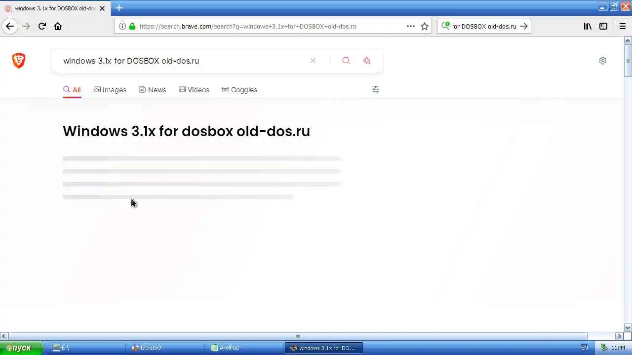Click the browser taskbar button
The height and width of the screenshot is (355, 632).
[324, 348]
